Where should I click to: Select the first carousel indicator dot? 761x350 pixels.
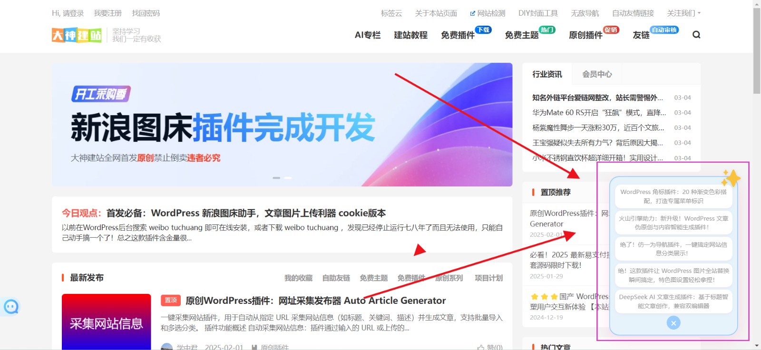coord(276,178)
